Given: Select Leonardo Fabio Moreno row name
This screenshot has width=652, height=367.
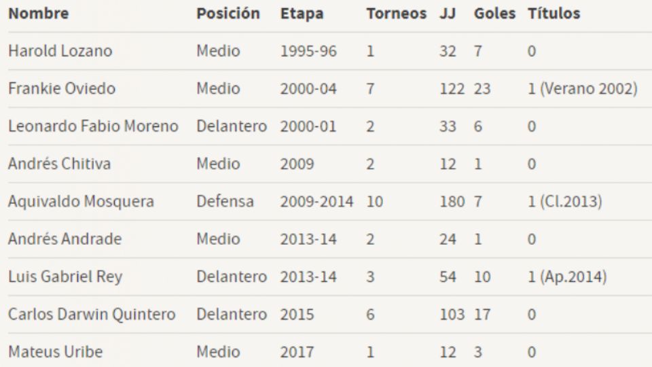Looking at the screenshot, I should click(93, 126).
